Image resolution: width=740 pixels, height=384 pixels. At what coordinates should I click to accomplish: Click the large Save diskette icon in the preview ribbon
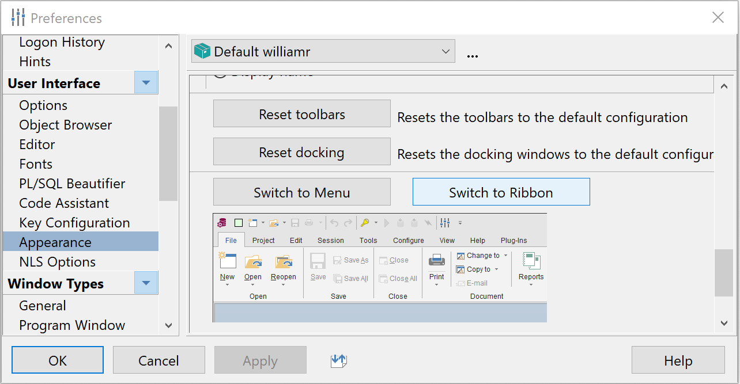pos(318,261)
